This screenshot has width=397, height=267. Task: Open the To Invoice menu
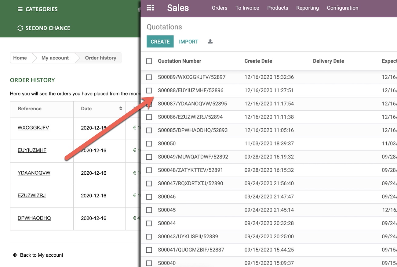(247, 8)
